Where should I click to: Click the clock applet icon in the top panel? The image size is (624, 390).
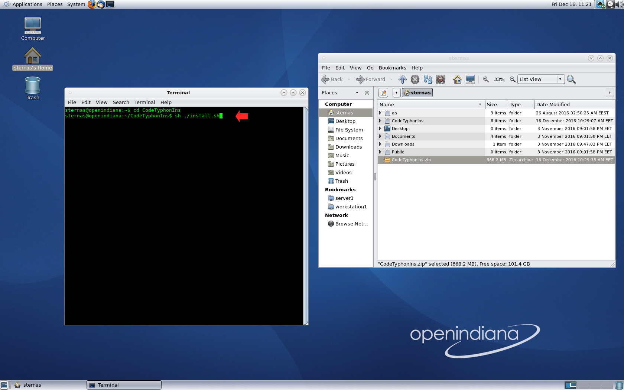pos(610,4)
